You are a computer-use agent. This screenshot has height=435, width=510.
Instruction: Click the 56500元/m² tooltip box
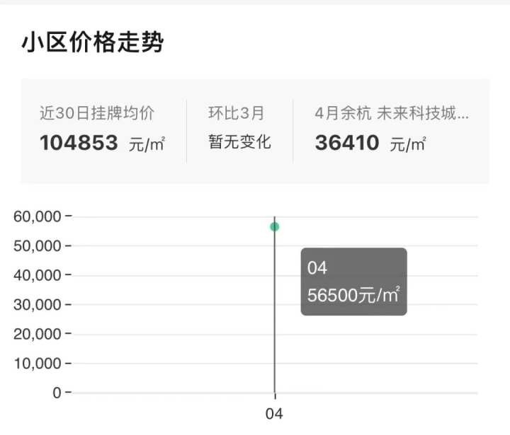(354, 282)
